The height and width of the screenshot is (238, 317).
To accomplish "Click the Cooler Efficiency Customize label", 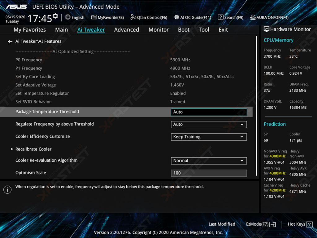I will click(x=43, y=137).
